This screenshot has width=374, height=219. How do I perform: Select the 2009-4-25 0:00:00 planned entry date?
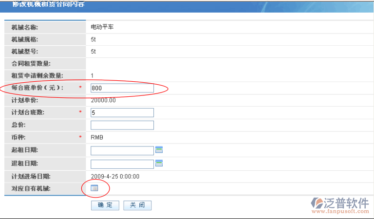coord(115,176)
